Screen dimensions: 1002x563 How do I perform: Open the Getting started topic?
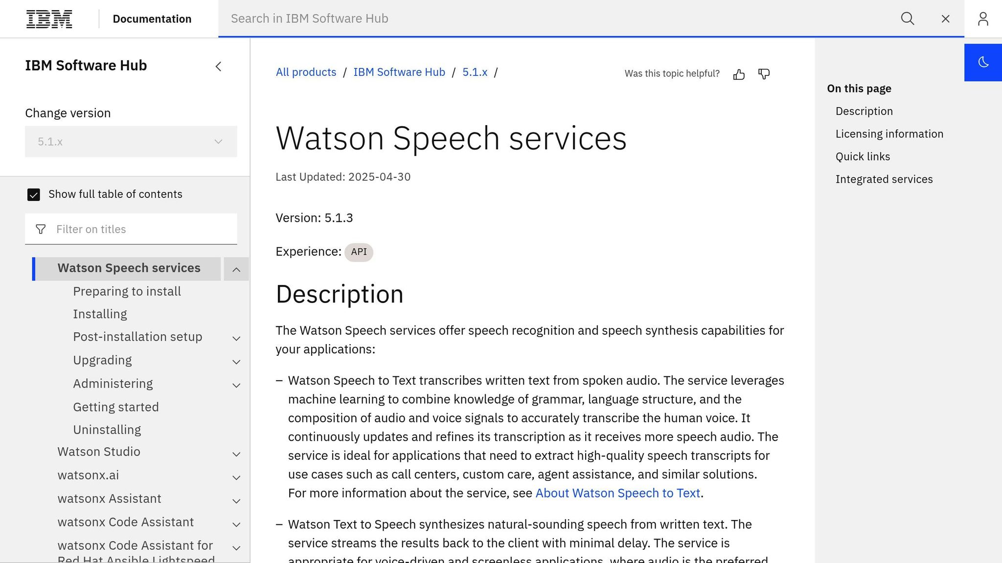pyautogui.click(x=115, y=407)
